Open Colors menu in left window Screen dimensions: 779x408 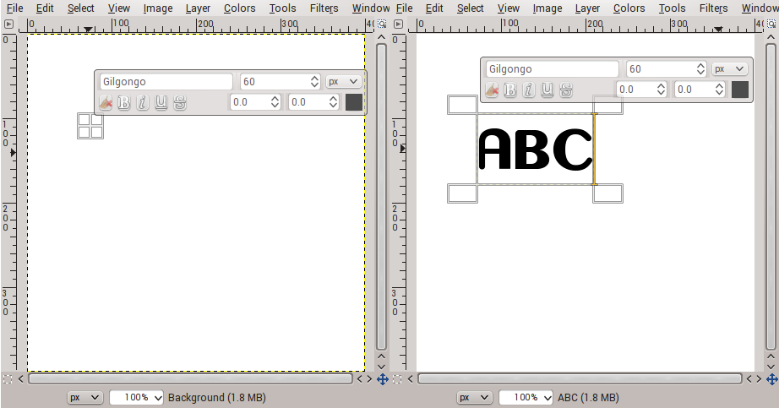pyautogui.click(x=239, y=8)
